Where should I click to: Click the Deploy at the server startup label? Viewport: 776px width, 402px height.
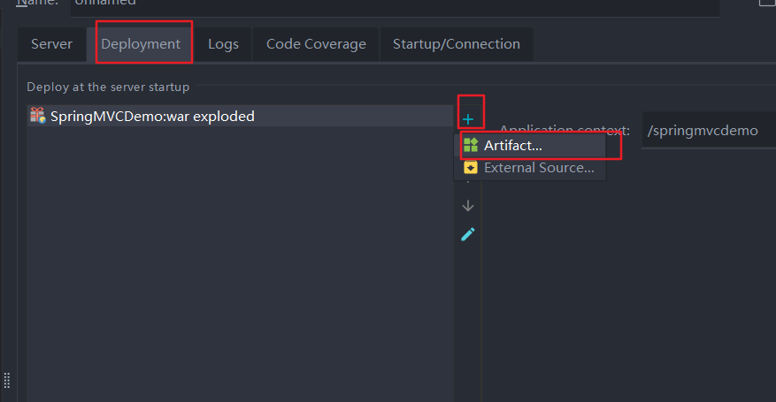point(108,87)
